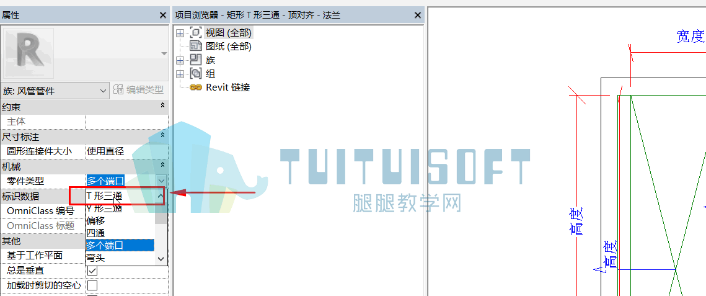Image resolution: width=706 pixels, height=296 pixels.
Task: Close the 项目浏览器 project browser panel
Action: [x=417, y=16]
